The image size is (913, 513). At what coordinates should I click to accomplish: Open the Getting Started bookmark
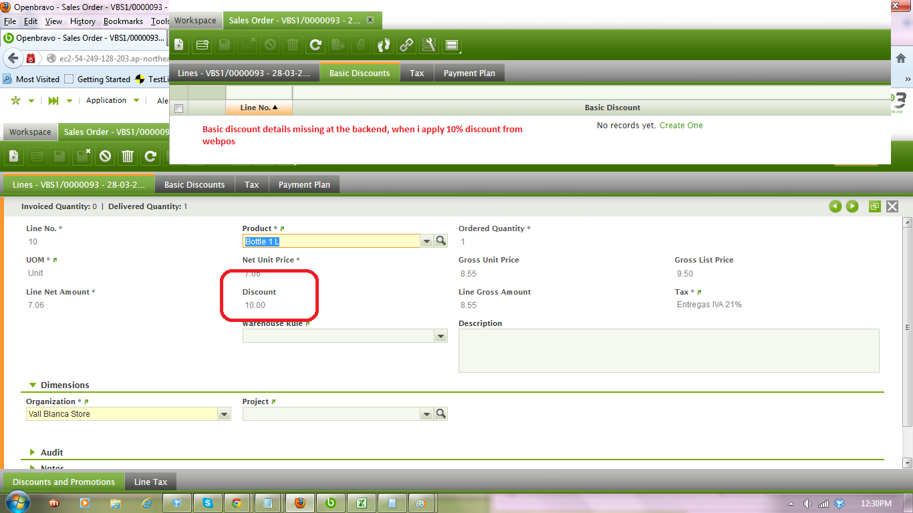pyautogui.click(x=98, y=79)
